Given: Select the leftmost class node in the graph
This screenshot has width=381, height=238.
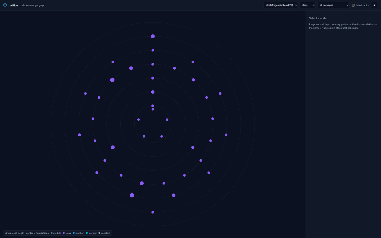Looking at the screenshot, I should (x=79, y=135).
